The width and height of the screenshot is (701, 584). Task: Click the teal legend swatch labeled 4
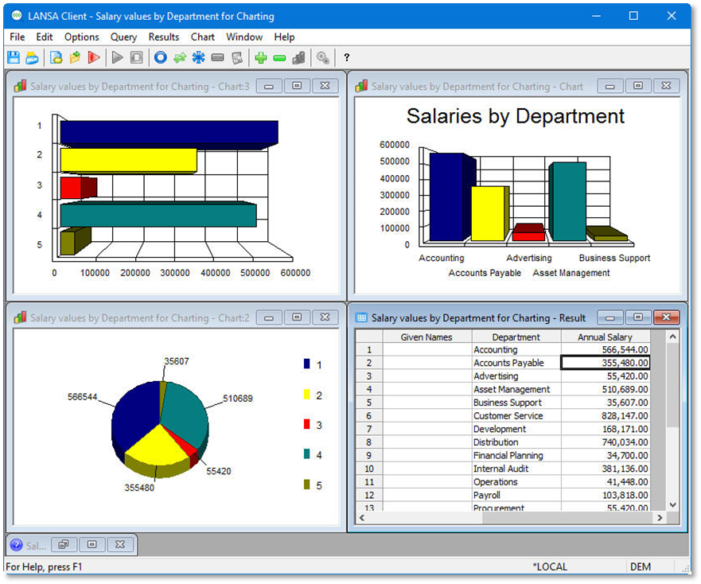(306, 455)
